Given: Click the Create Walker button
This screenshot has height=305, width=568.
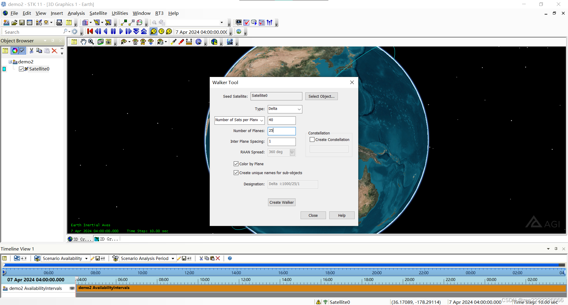Looking at the screenshot, I should (282, 202).
